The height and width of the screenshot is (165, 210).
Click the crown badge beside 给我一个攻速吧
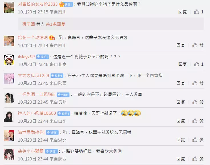point(52,38)
